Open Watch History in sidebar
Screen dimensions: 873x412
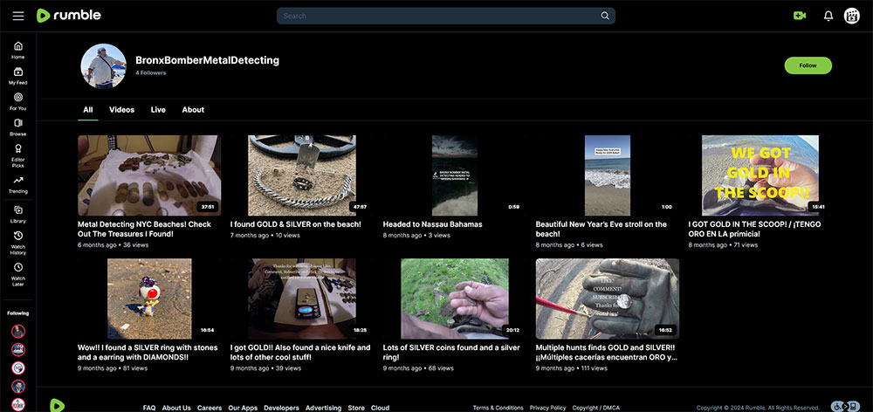point(18,243)
